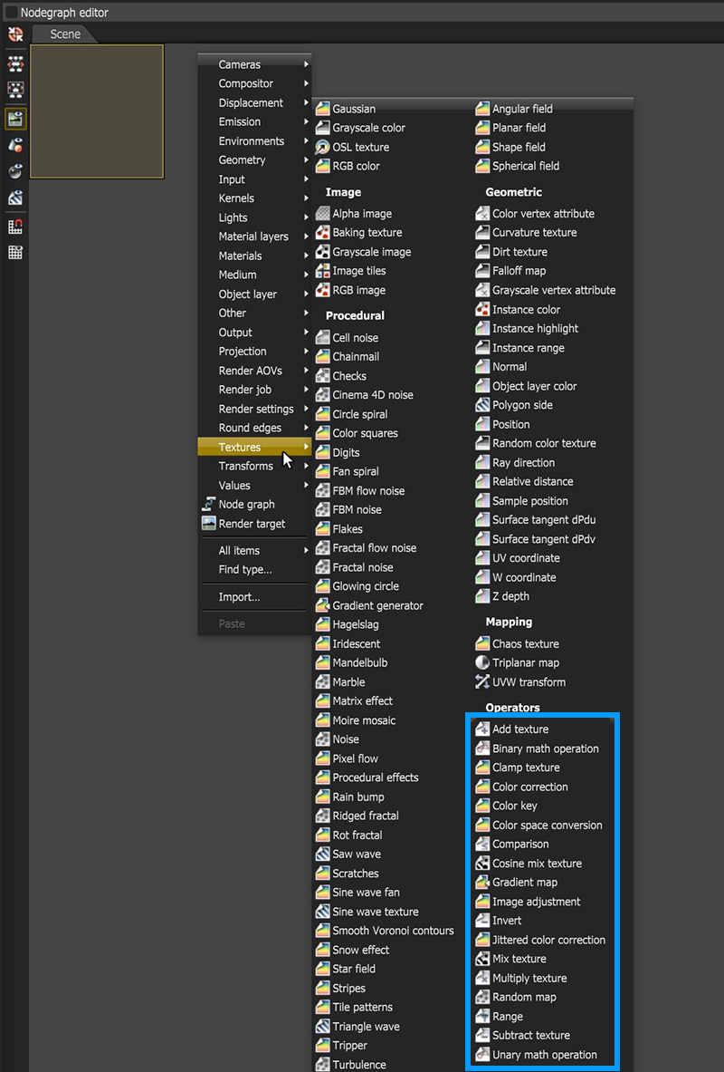Viewport: 724px width, 1072px height.
Task: Select the Checks texture icon
Action: [322, 376]
